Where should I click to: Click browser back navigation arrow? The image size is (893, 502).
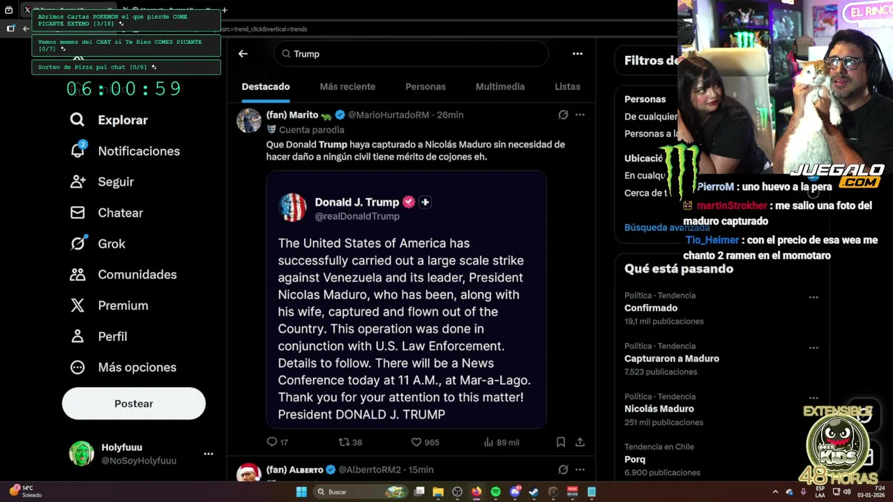(x=26, y=29)
